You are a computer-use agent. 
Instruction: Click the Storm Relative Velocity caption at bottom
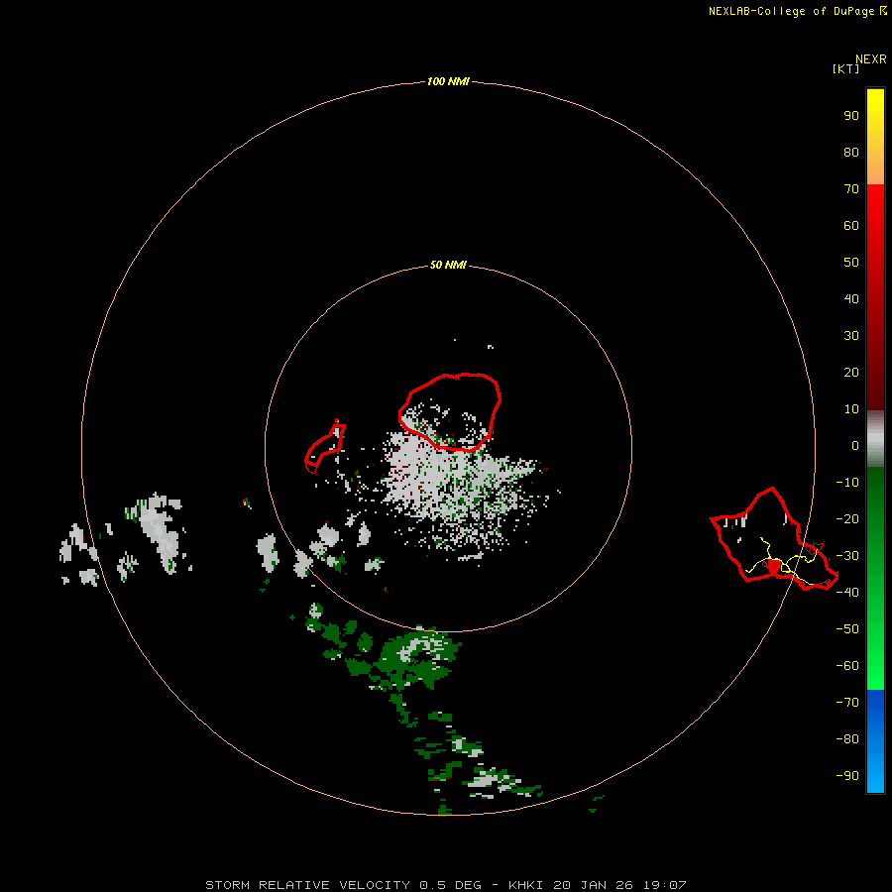[x=445, y=885]
